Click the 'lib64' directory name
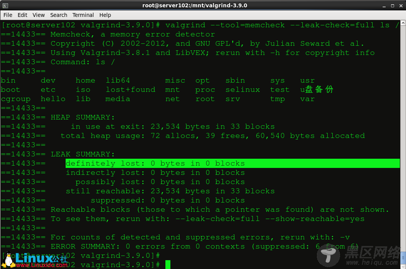The image size is (406, 269). 118,80
